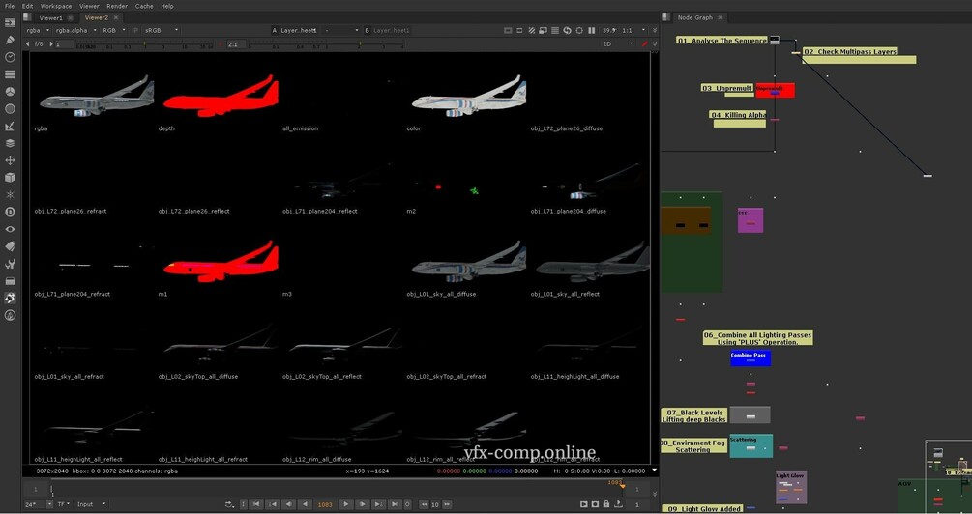This screenshot has width=972, height=514.
Task: Open the Render menu
Action: tap(117, 6)
